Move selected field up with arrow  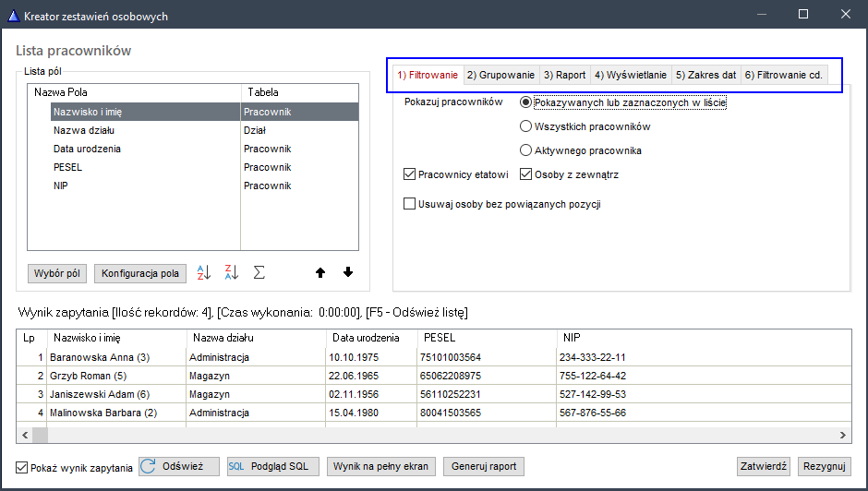coord(320,273)
